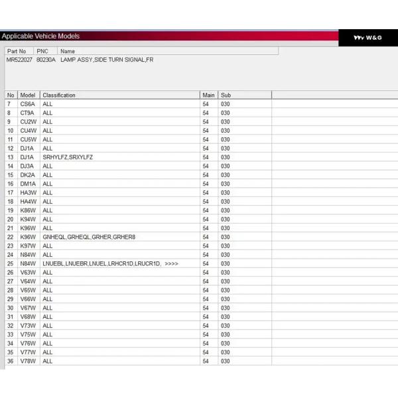Select model V65W in row 28
Image resolution: width=398 pixels, height=398 pixels.
(x=28, y=291)
